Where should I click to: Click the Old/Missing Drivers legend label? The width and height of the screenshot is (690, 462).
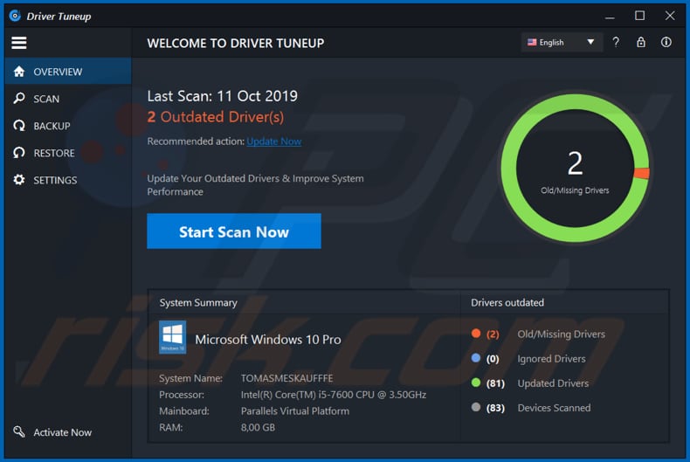(561, 334)
